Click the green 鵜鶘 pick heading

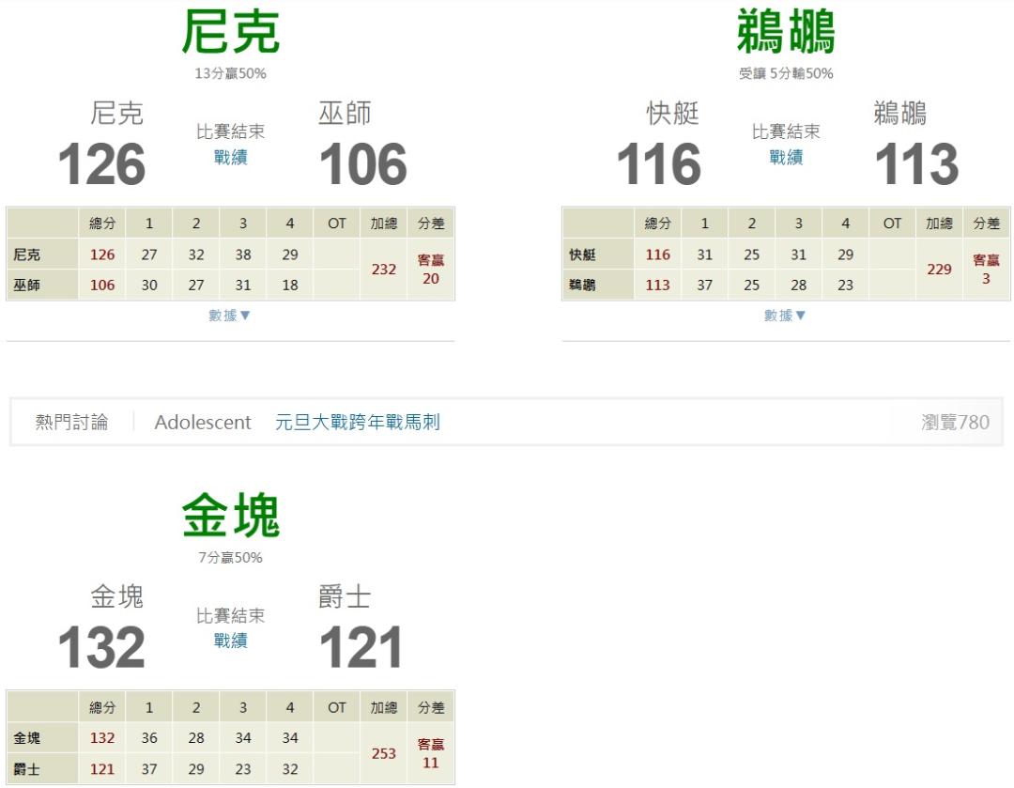[786, 32]
